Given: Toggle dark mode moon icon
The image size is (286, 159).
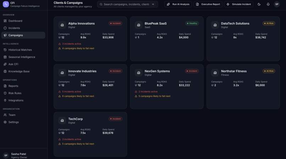Looking at the screenshot, I should click(259, 4).
